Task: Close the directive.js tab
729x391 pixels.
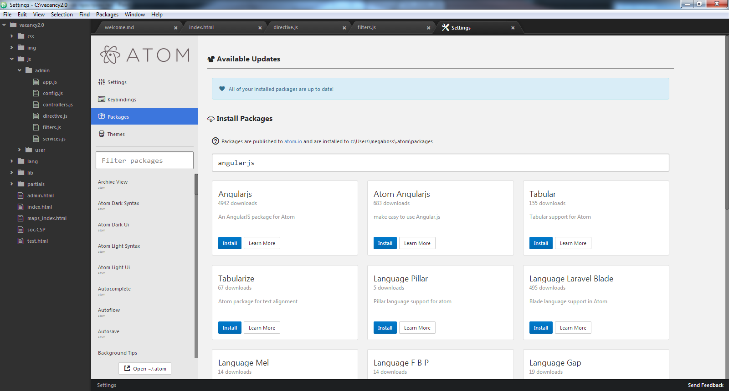Action: [x=344, y=28]
